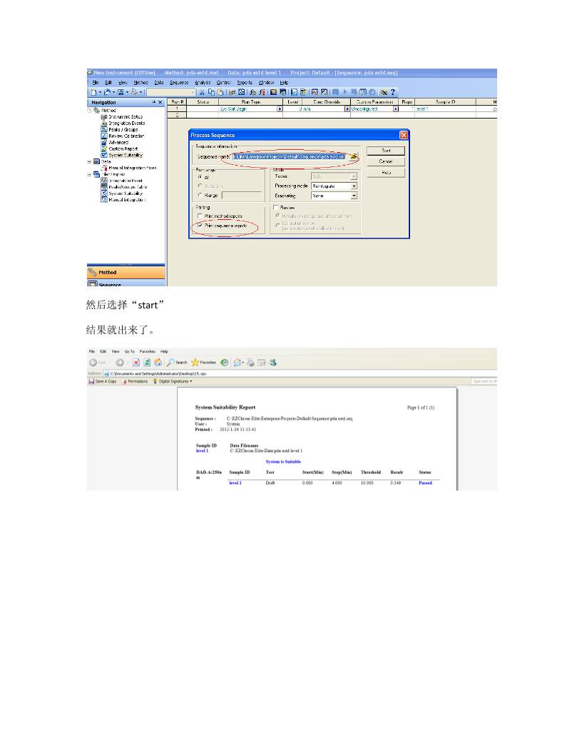Image resolution: width=582 pixels, height=754 pixels.
Task: Click the Help question mark toolbar icon
Action: coord(393,92)
